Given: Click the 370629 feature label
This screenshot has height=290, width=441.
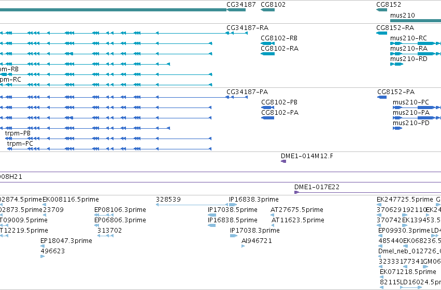Looking at the screenshot, I should [389, 210].
